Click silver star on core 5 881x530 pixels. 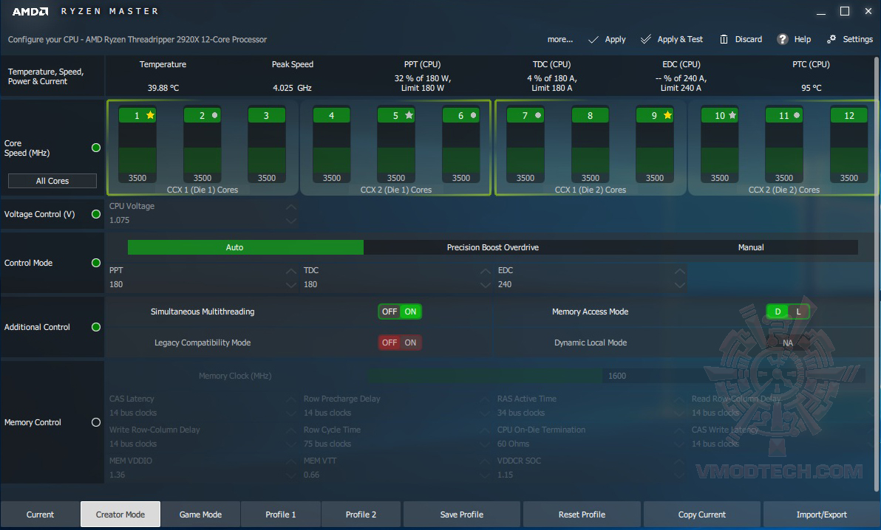tap(409, 115)
